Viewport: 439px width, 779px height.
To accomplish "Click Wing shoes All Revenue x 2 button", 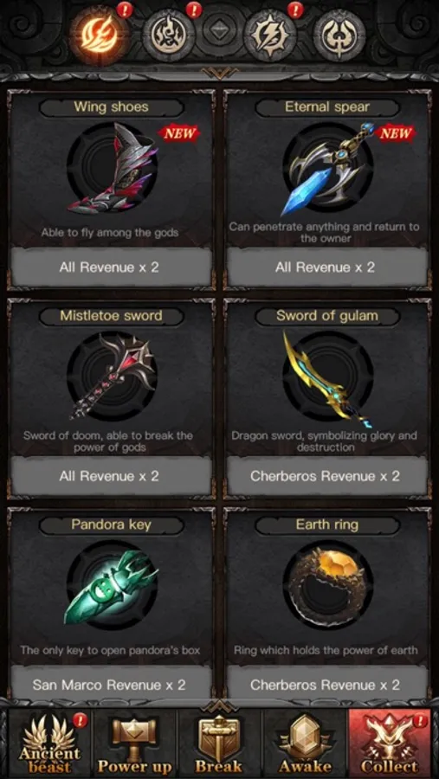I will (x=111, y=267).
